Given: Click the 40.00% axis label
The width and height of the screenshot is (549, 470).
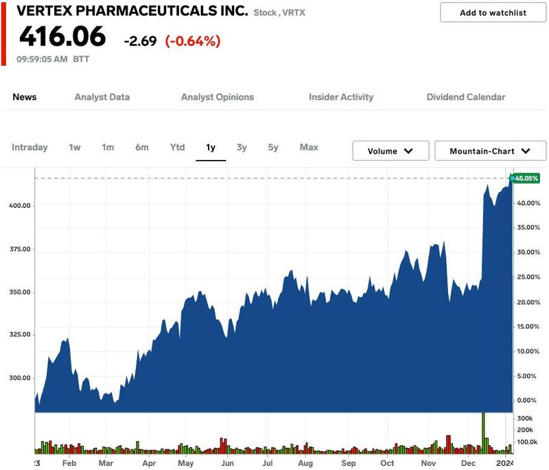Looking at the screenshot, I should point(528,203).
